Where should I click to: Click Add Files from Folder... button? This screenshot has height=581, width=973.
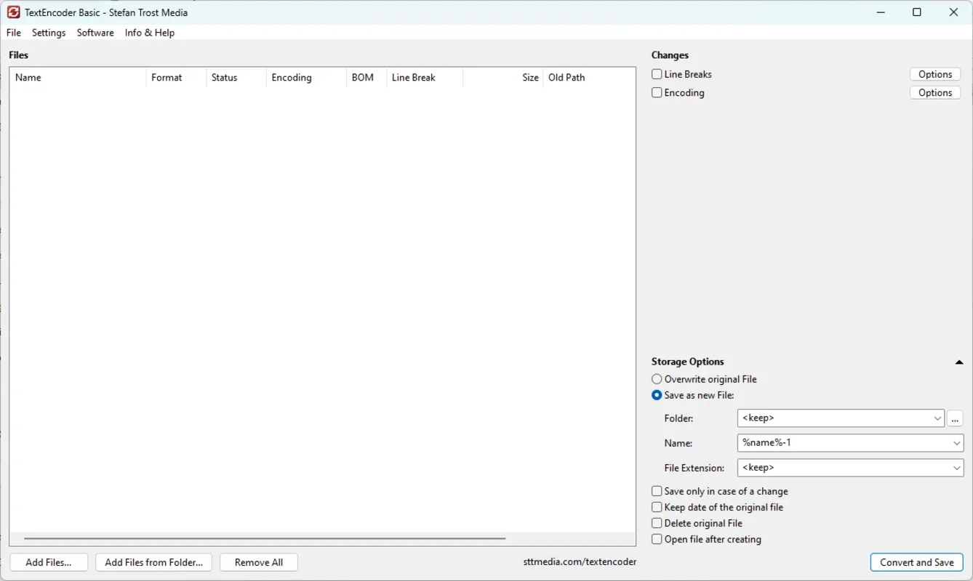tap(153, 562)
